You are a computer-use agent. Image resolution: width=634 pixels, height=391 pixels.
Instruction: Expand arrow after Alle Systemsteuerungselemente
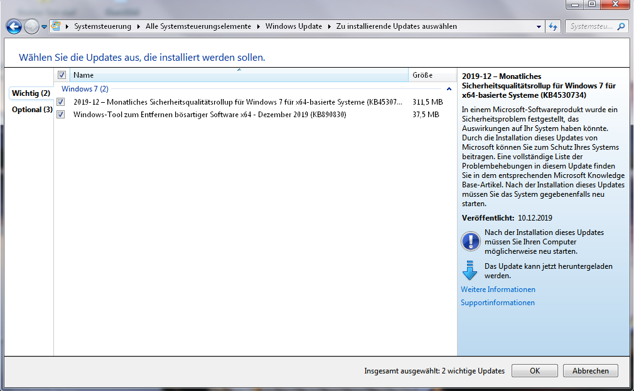(x=258, y=27)
